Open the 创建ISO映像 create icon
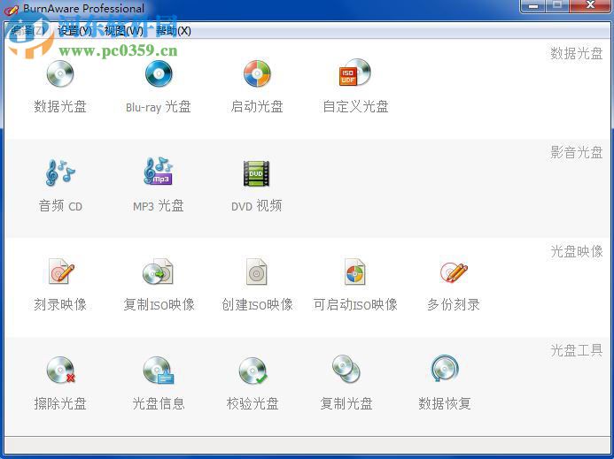 coord(256,272)
